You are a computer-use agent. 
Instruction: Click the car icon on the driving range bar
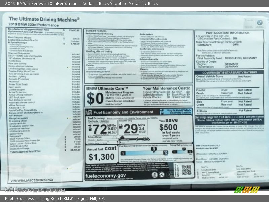[146, 139]
